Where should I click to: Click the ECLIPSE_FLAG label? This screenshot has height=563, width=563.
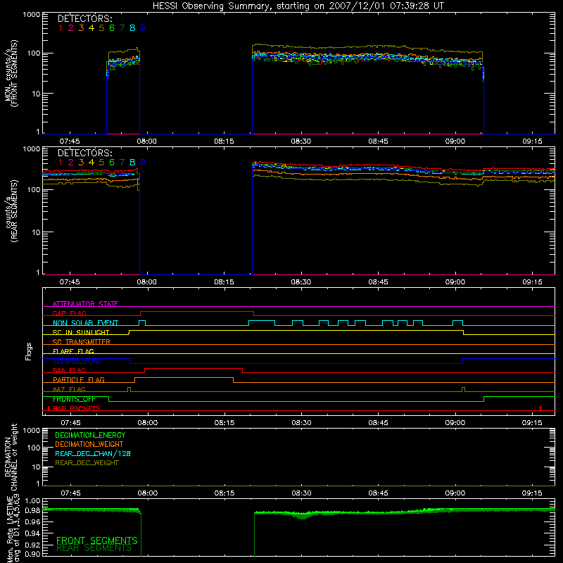point(77,361)
